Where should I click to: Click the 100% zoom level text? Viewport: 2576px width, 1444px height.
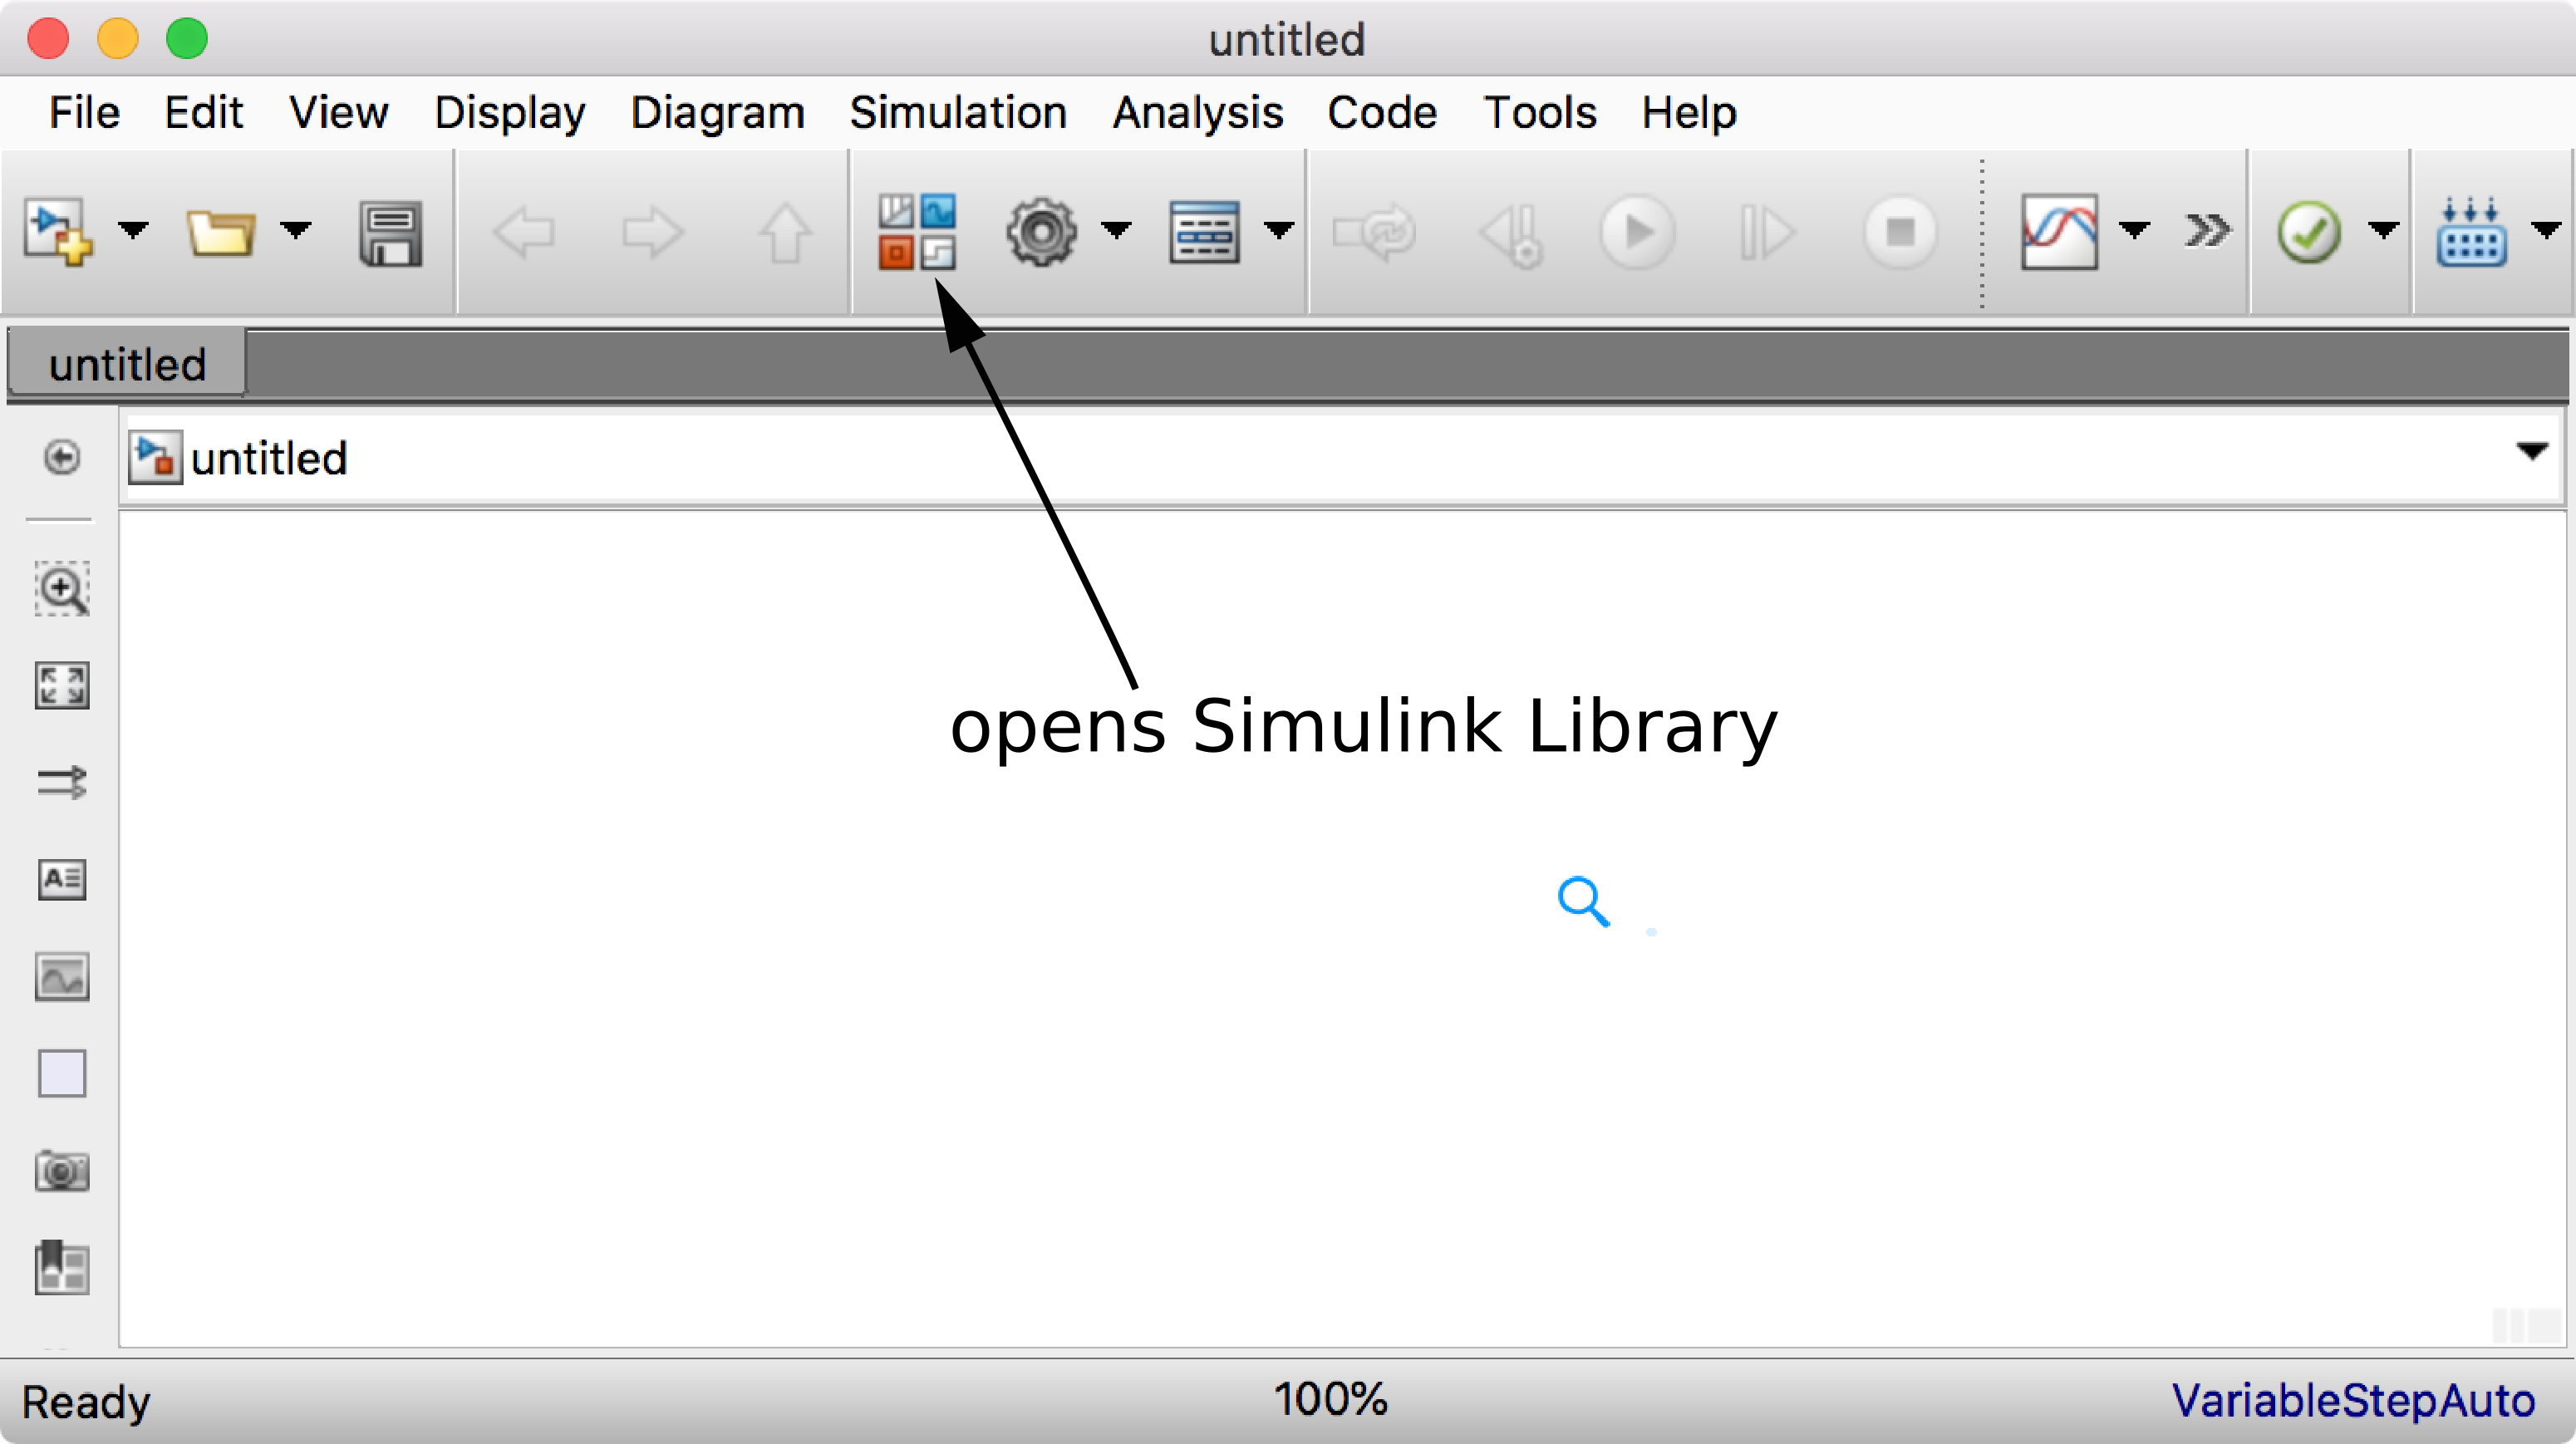click(x=1330, y=1399)
